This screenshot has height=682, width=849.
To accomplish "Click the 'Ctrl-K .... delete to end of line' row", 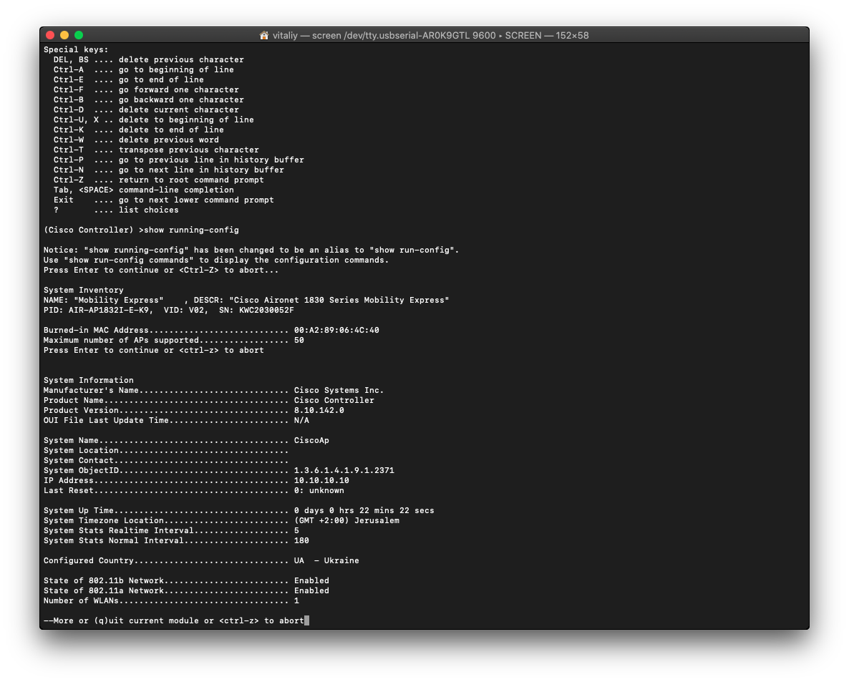I will tap(138, 130).
